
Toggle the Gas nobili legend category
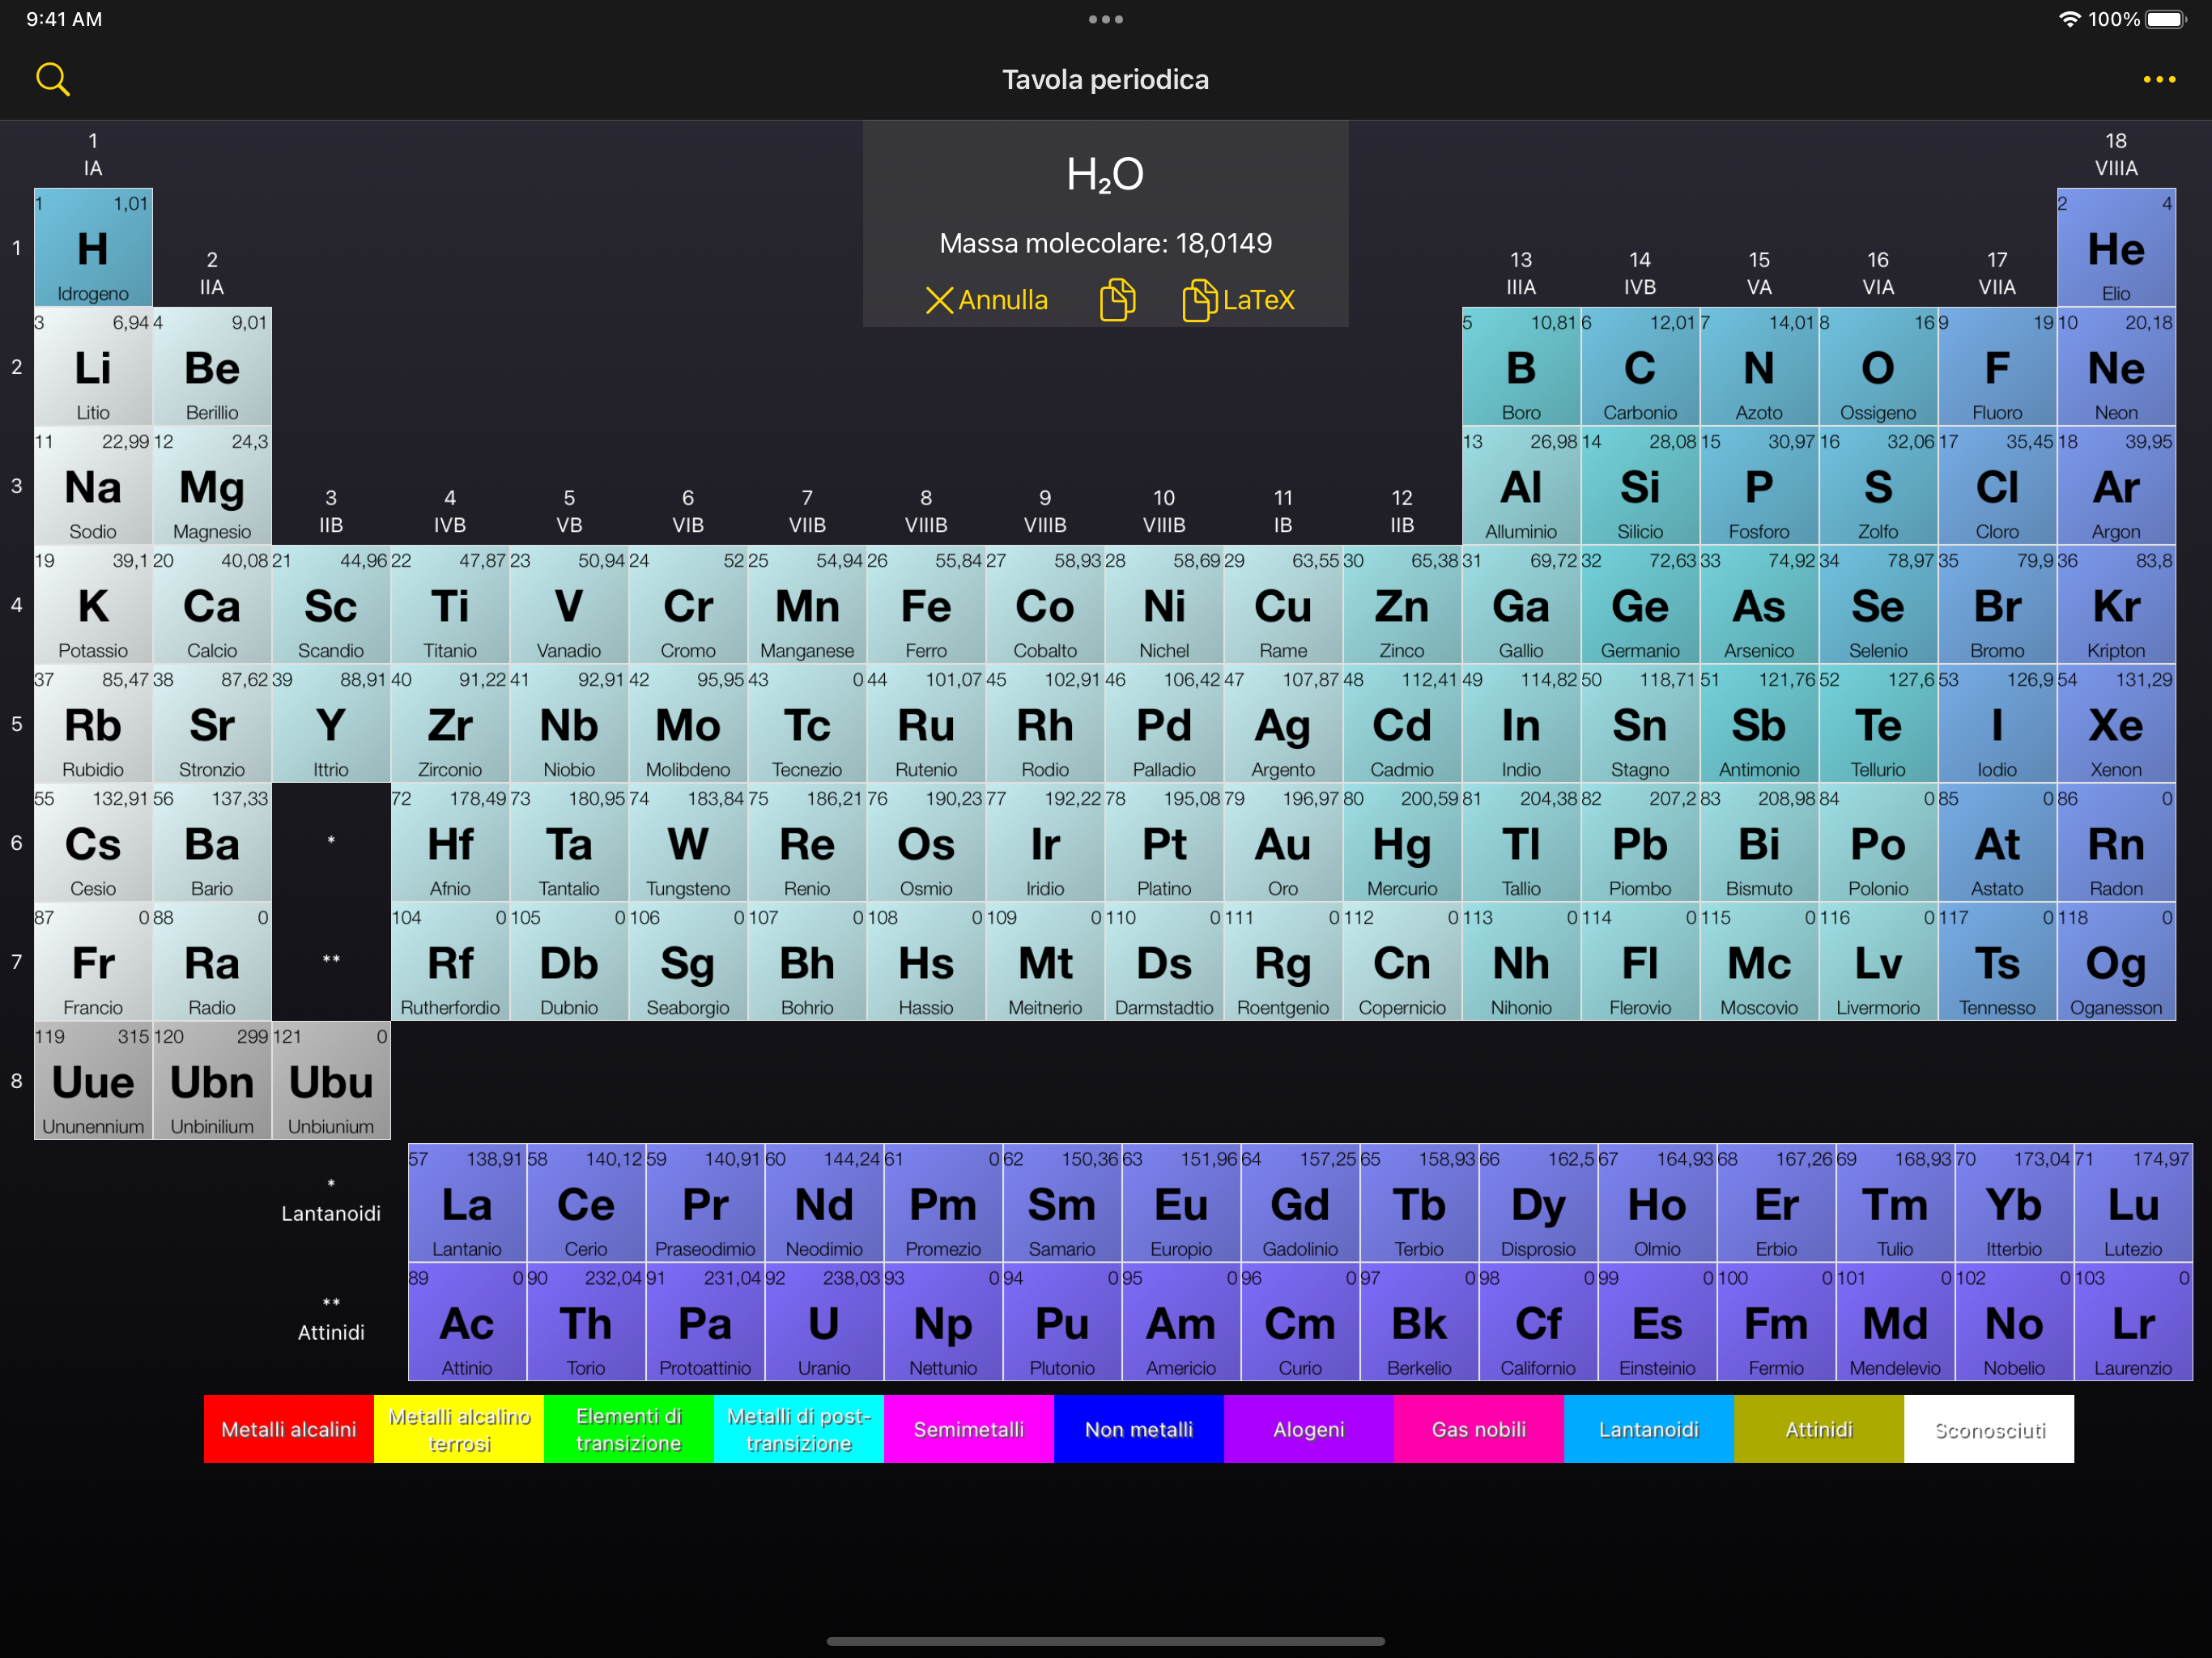(1478, 1429)
